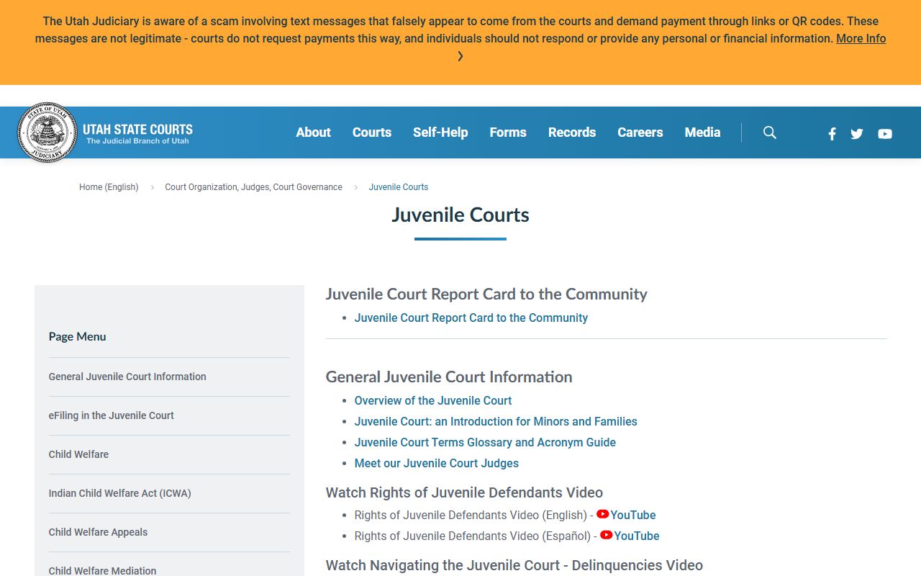This screenshot has width=921, height=576.
Task: Open Overview of the Juvenile Court
Action: tap(433, 400)
